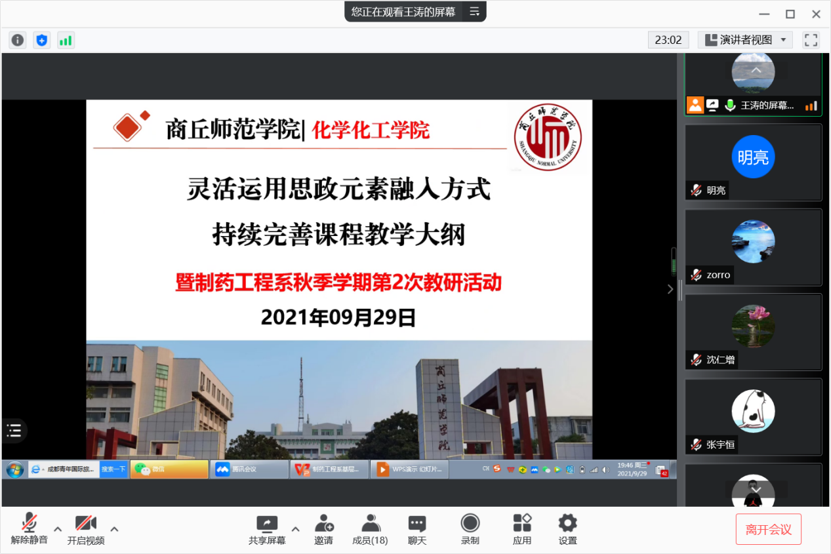Open the 演讲者视图 view dropdown
Viewport: 831px width, 554px height.
[x=745, y=40]
